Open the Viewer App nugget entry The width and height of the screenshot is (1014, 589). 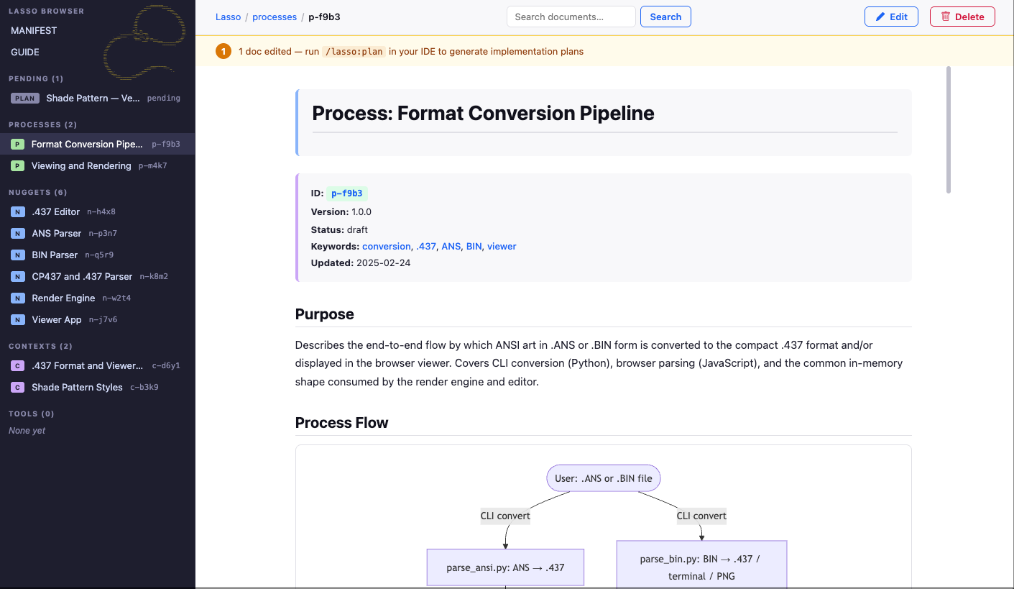[57, 320]
